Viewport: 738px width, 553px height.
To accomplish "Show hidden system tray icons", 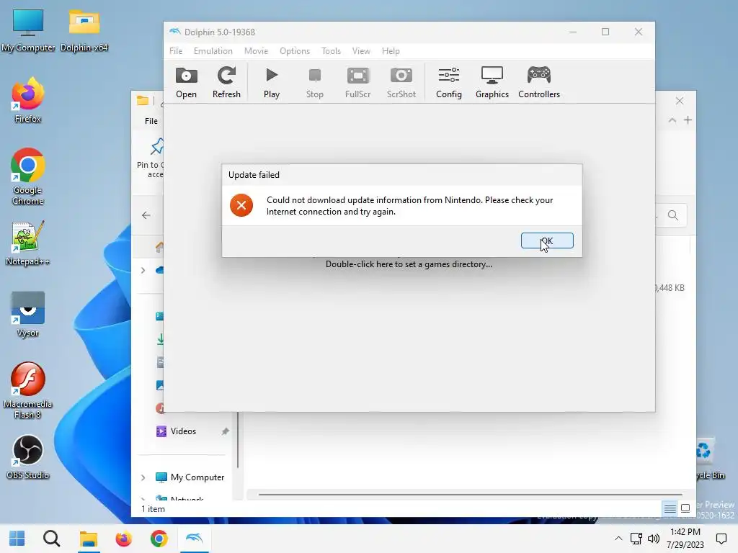I will tap(618, 539).
